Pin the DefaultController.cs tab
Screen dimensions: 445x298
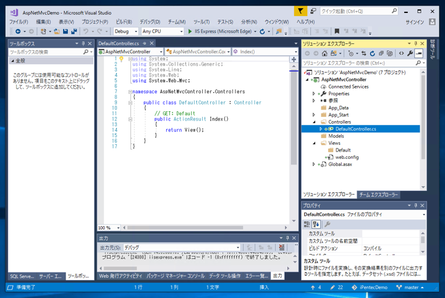pyautogui.click(x=145, y=43)
